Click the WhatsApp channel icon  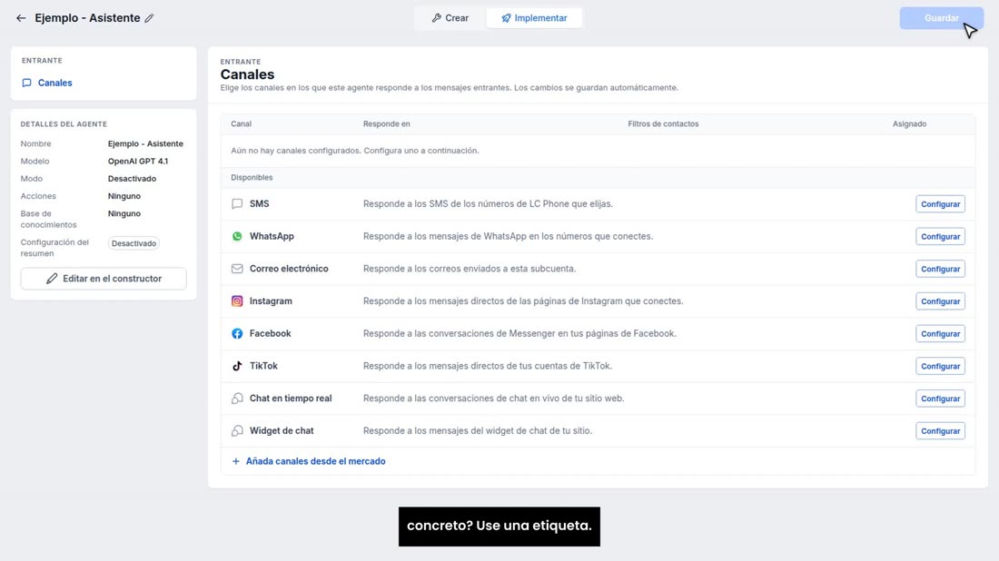[237, 236]
